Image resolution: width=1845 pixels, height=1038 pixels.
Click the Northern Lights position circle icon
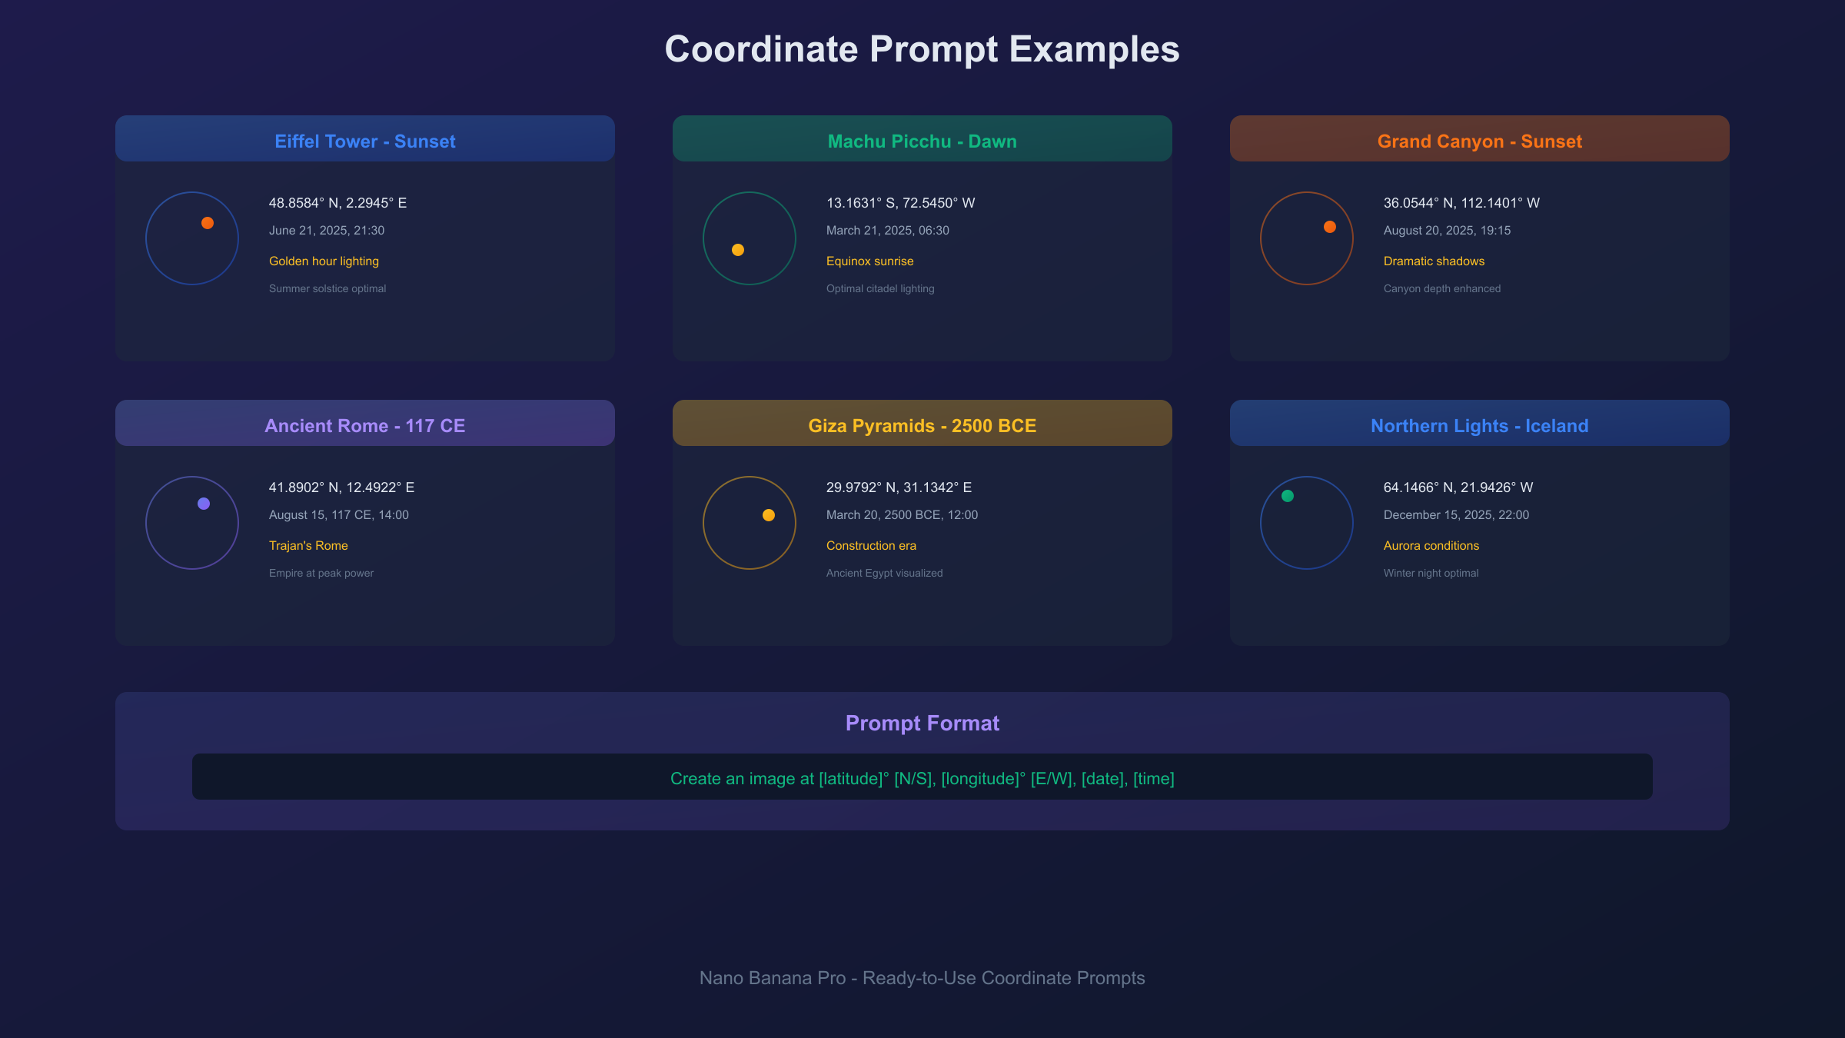(1307, 523)
